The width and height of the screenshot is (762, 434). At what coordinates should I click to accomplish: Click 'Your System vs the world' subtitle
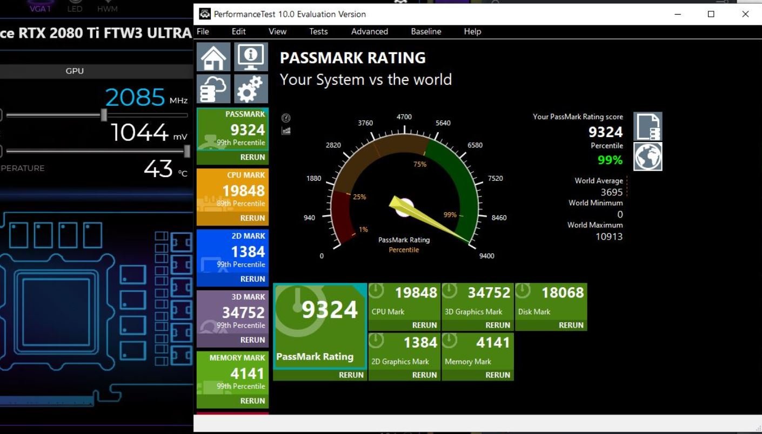366,80
